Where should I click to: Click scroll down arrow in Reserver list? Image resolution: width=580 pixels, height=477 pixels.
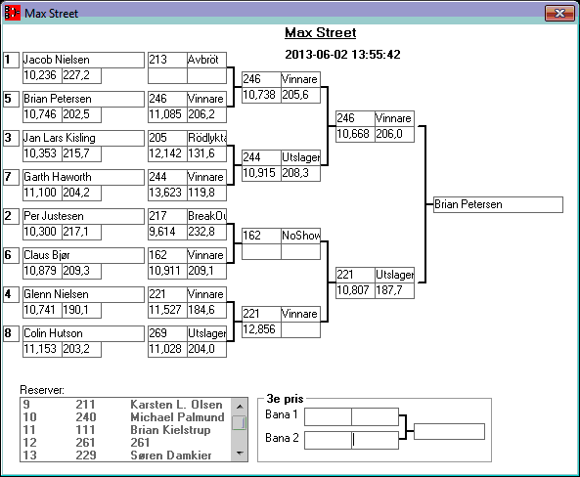point(240,454)
